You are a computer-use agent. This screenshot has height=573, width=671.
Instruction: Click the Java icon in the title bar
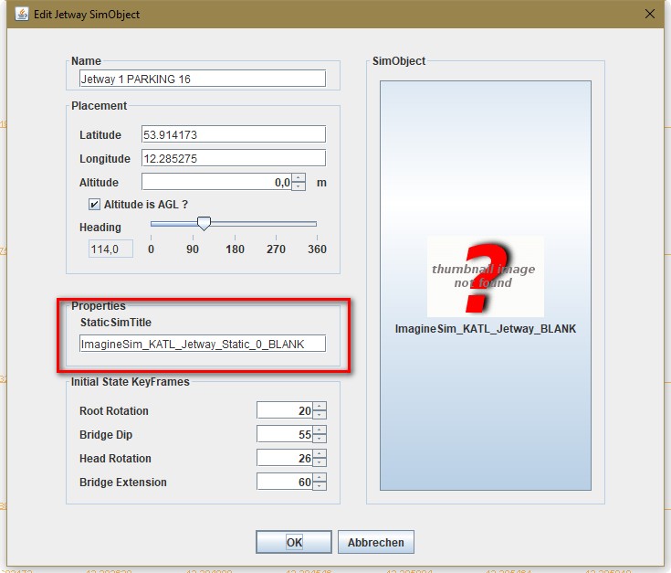(x=21, y=15)
